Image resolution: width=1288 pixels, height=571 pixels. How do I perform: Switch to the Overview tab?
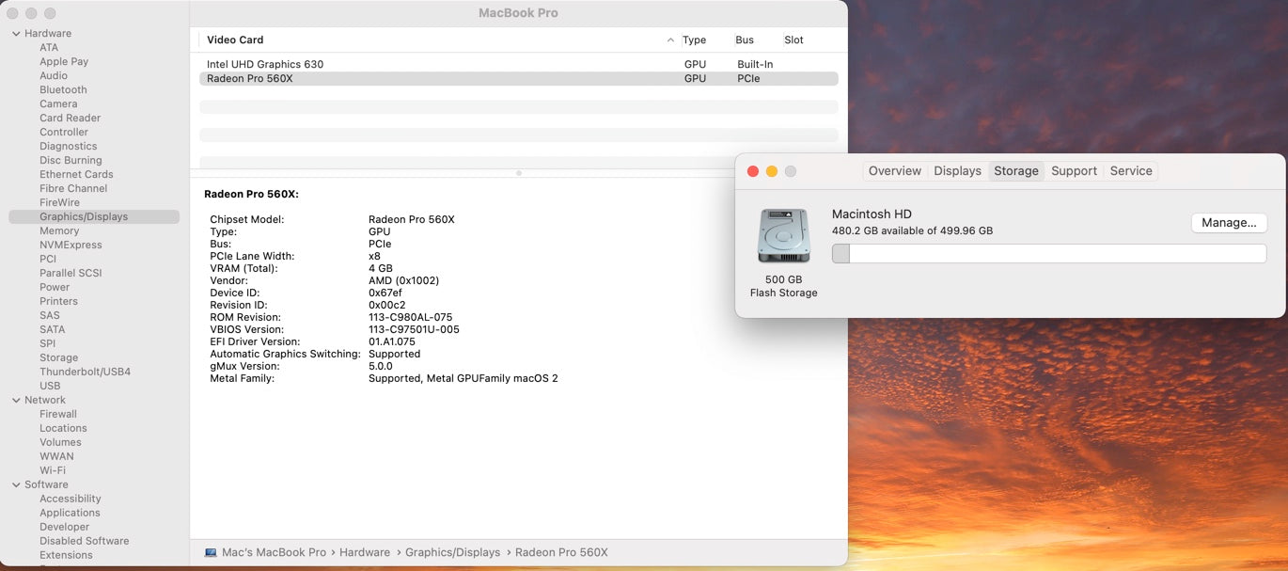(894, 171)
